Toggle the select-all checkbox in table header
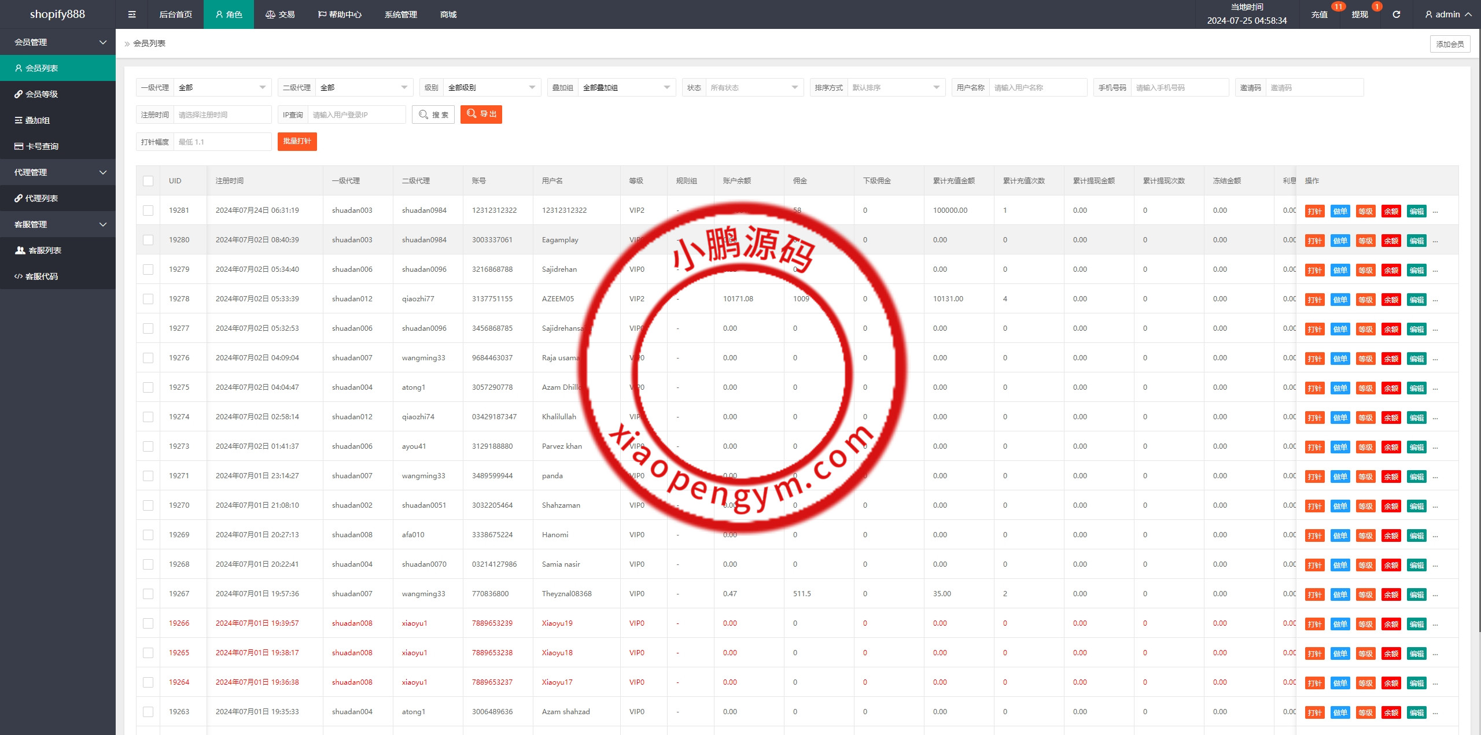The width and height of the screenshot is (1481, 735). coord(148,181)
